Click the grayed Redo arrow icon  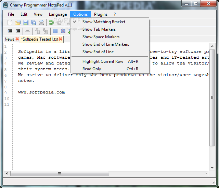pyautogui.click(x=59, y=23)
